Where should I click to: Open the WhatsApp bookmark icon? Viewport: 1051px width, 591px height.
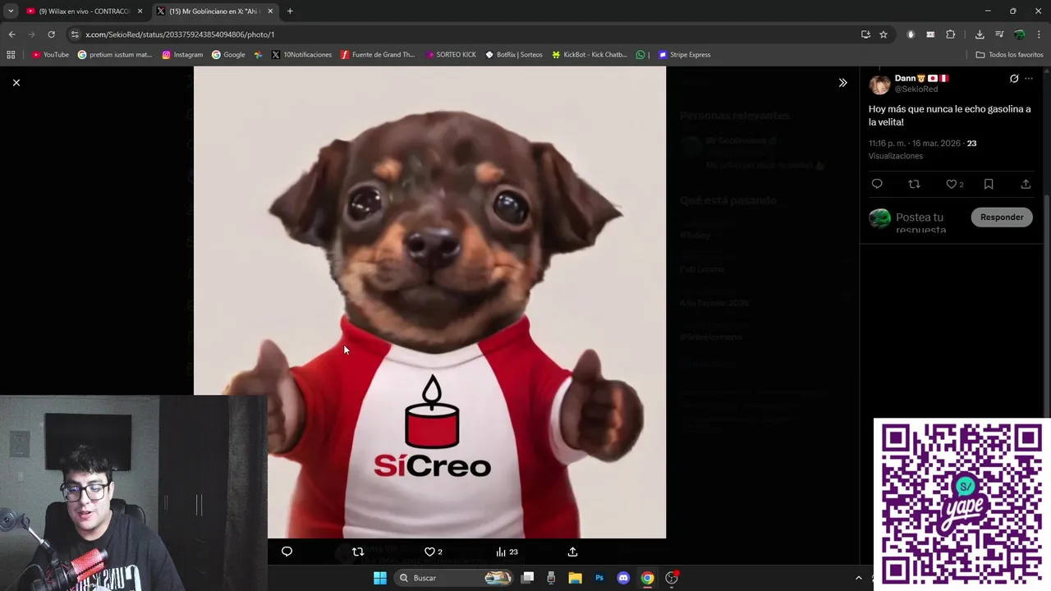coord(640,55)
